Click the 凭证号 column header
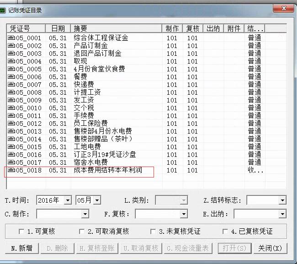 pyautogui.click(x=27, y=28)
